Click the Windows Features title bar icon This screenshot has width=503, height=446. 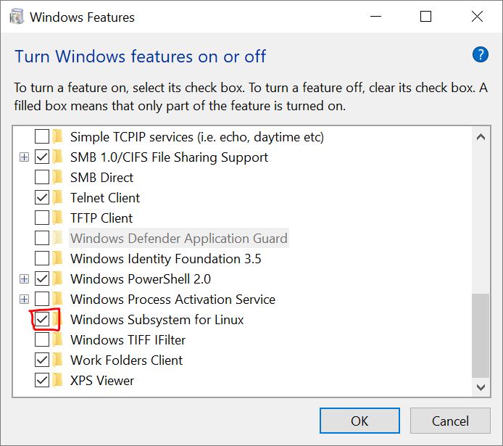(x=17, y=17)
